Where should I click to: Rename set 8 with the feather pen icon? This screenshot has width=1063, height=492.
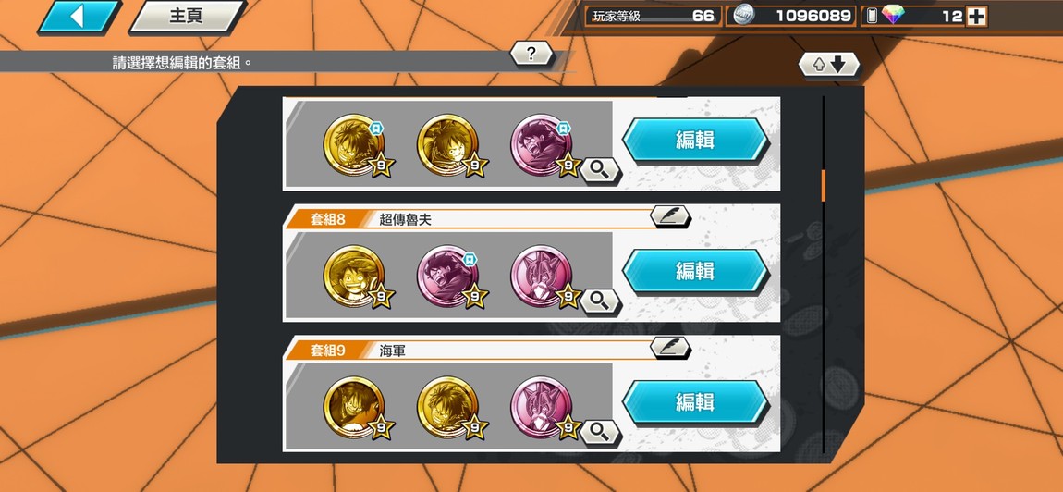pos(670,217)
